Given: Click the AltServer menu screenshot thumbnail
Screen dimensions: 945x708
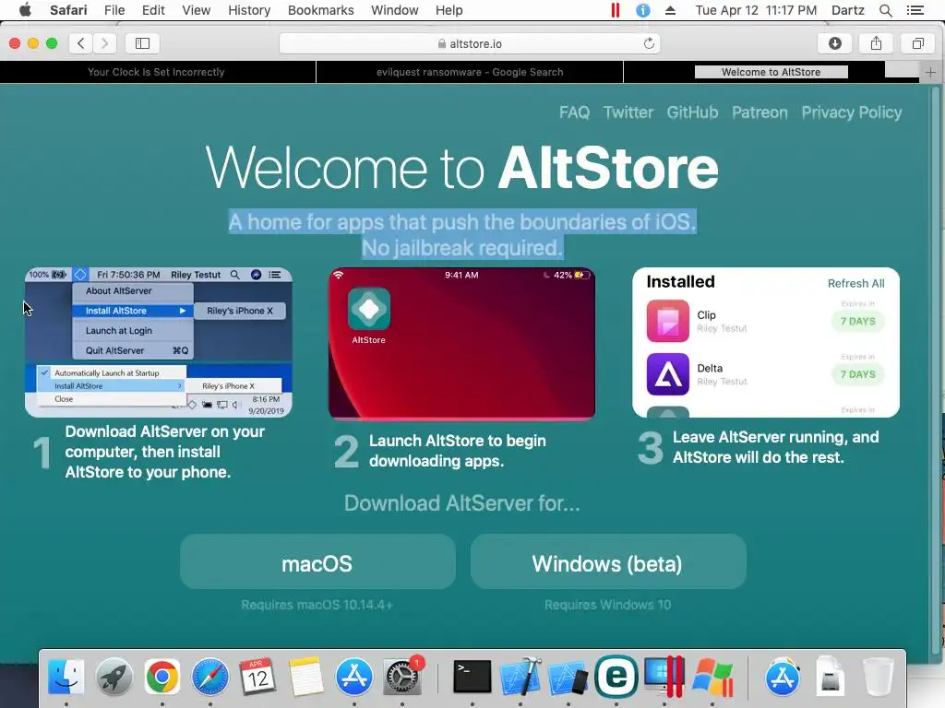Looking at the screenshot, I should point(159,343).
